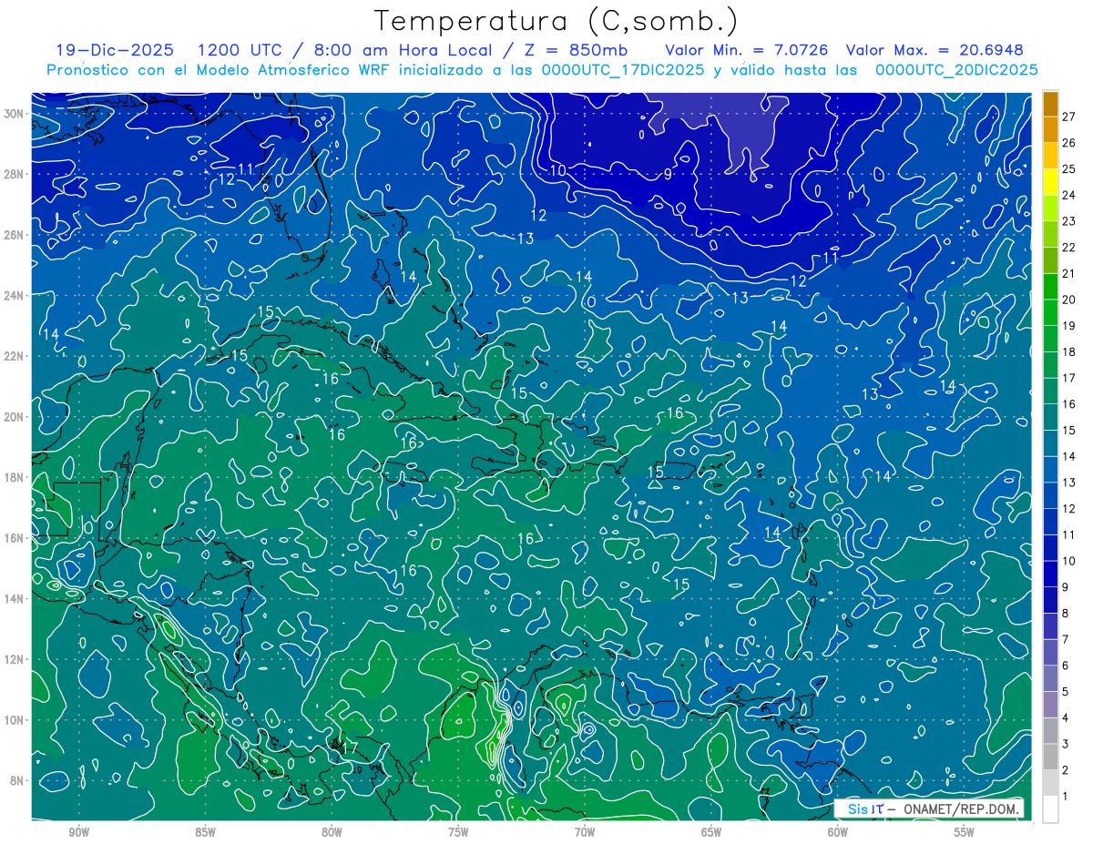Click the white contour label 17
The width and height of the screenshot is (1093, 844).
click(349, 748)
